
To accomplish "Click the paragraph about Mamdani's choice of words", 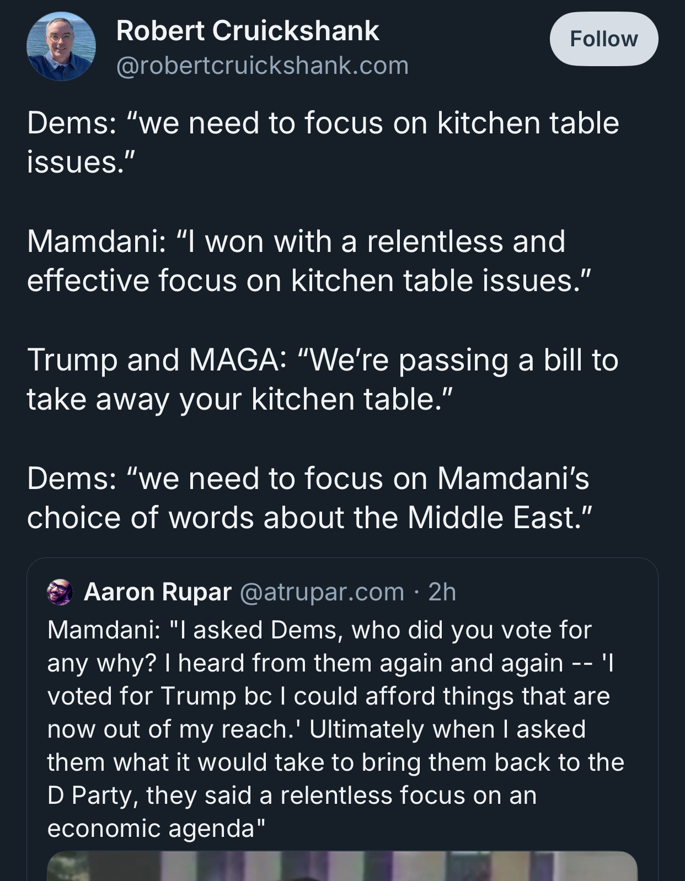I will (309, 498).
